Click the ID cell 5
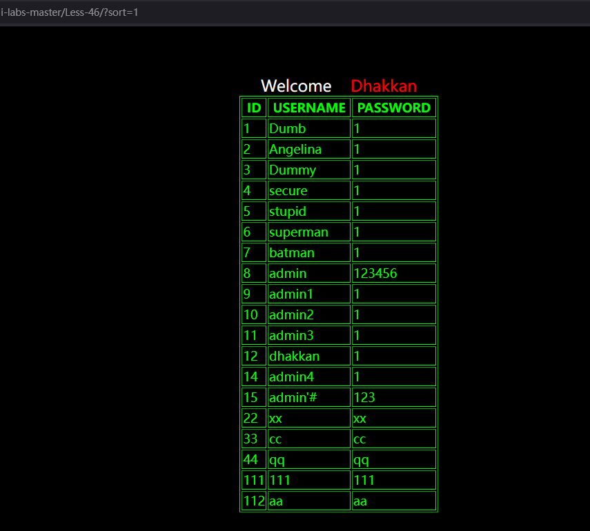This screenshot has height=531, width=590. point(254,211)
